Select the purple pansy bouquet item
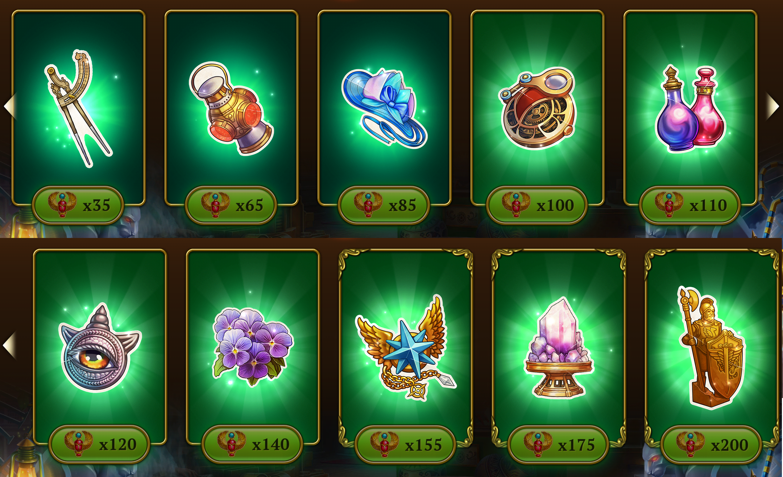The image size is (783, 477). [x=253, y=347]
